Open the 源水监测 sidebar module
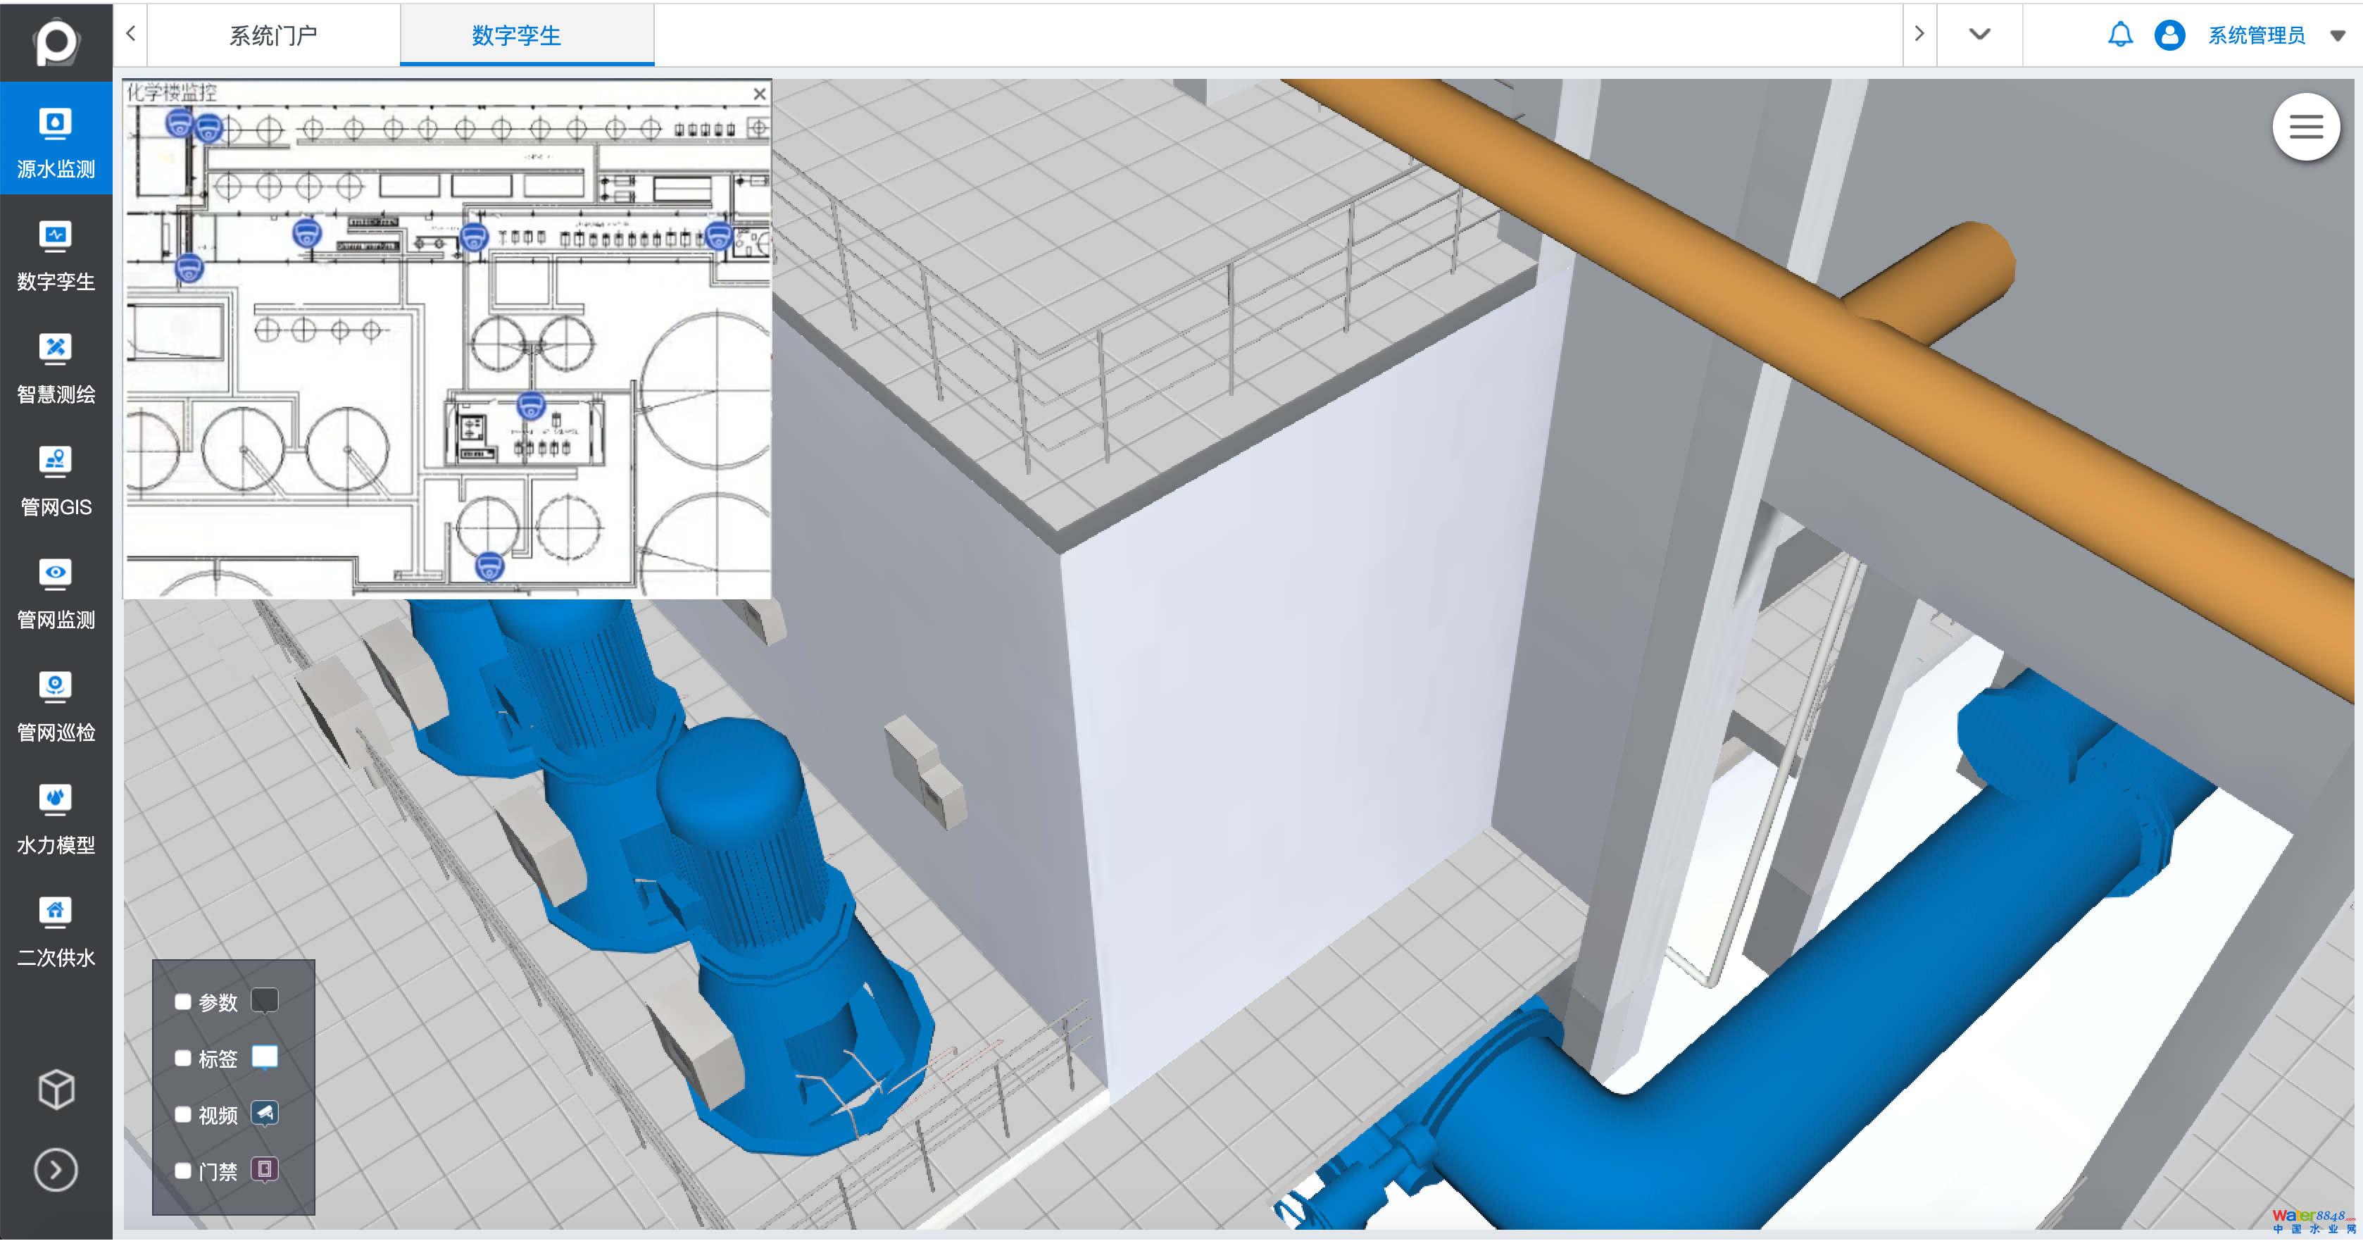Image resolution: width=2363 pixels, height=1241 pixels. (x=56, y=139)
